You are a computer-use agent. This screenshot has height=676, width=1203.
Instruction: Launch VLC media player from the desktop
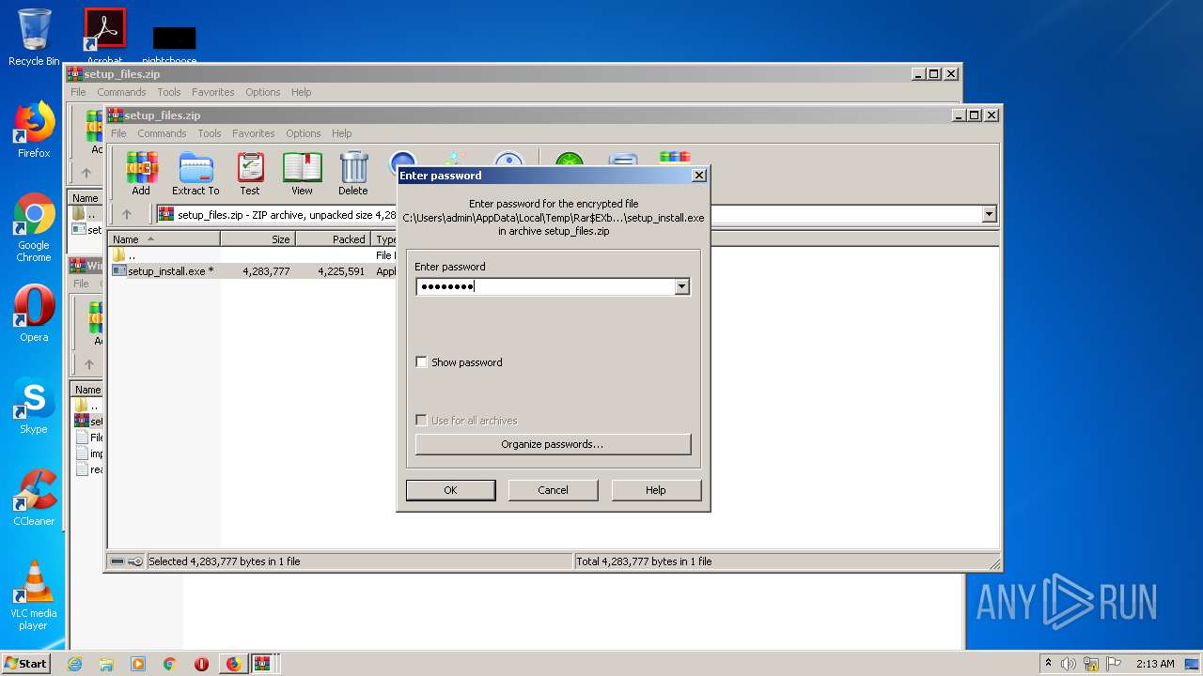coord(34,595)
